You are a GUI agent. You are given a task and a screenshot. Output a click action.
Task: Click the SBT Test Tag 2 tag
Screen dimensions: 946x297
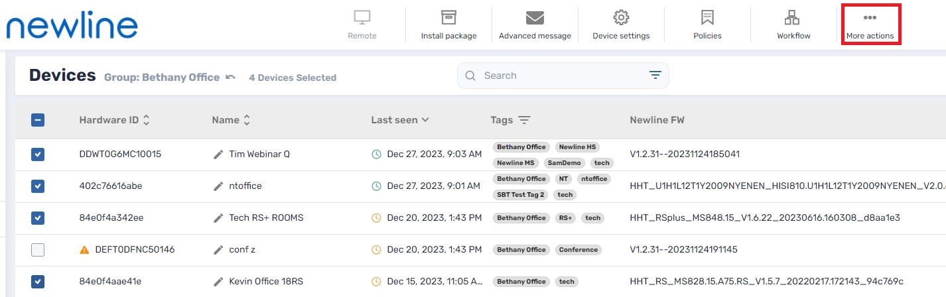coord(521,195)
